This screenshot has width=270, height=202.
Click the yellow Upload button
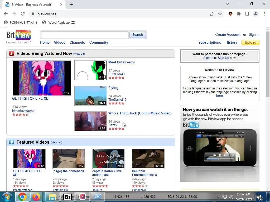pos(250,42)
